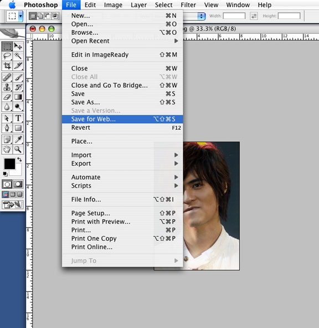
Task: Enable Quick Mask Mode editing
Action: (x=18, y=184)
